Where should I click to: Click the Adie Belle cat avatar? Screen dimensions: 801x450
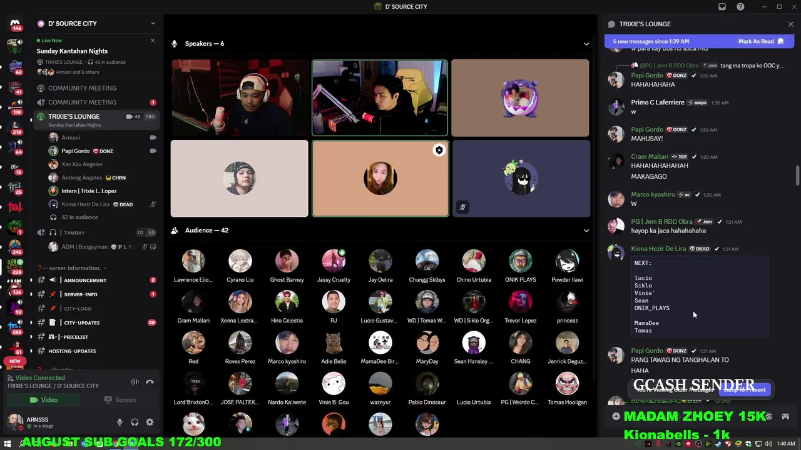334,343
